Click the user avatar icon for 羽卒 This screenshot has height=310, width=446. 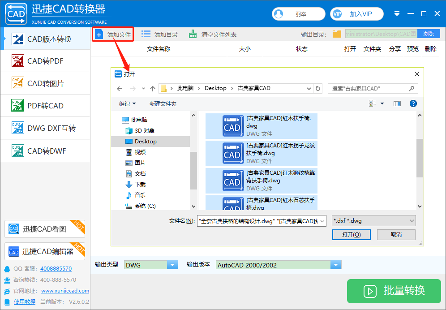pyautogui.click(x=279, y=14)
